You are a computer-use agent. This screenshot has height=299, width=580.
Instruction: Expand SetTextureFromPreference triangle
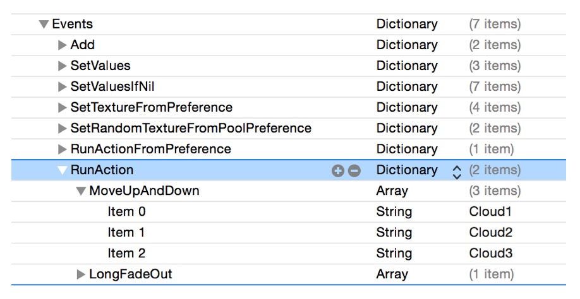pyautogui.click(x=62, y=108)
